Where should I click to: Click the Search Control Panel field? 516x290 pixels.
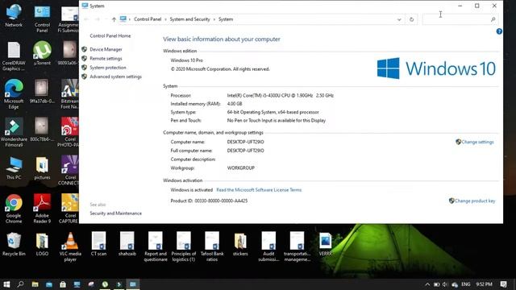(460, 19)
